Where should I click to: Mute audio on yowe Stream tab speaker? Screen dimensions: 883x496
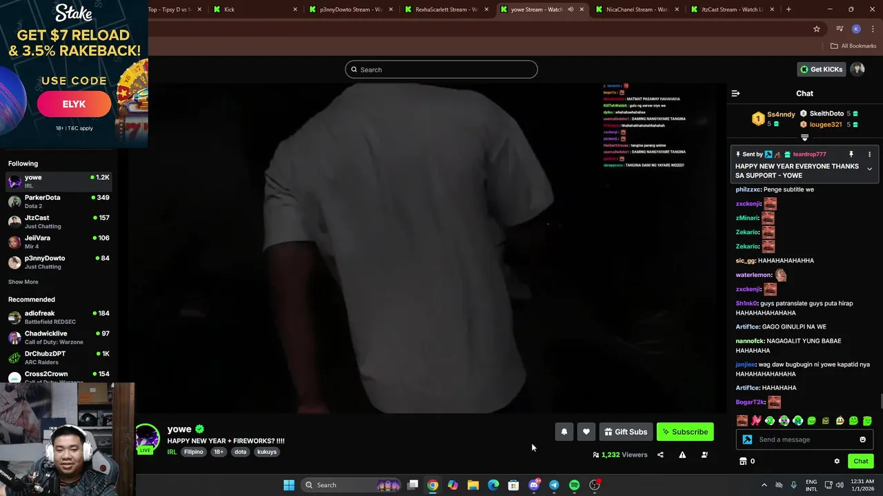pyautogui.click(x=571, y=10)
